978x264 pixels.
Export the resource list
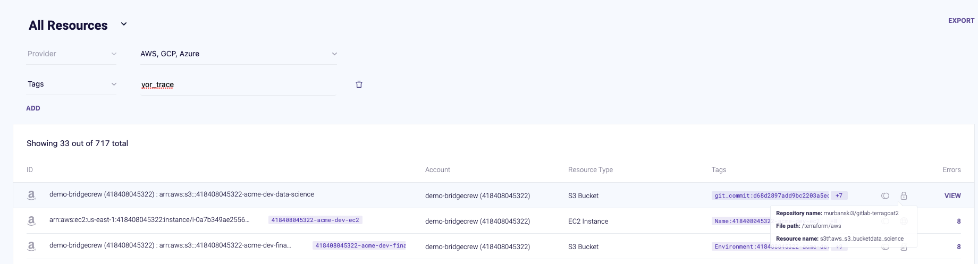961,21
